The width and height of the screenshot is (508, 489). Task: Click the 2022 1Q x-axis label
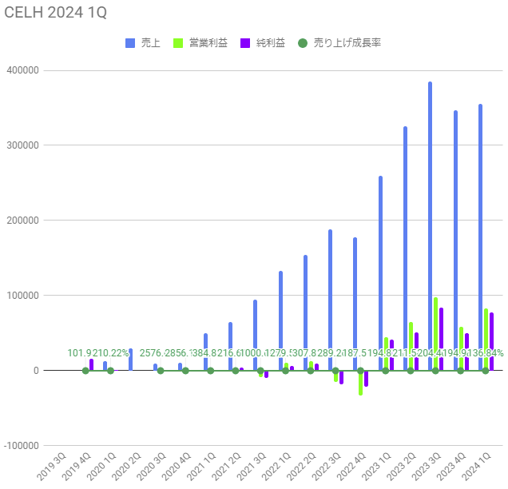click(x=276, y=467)
